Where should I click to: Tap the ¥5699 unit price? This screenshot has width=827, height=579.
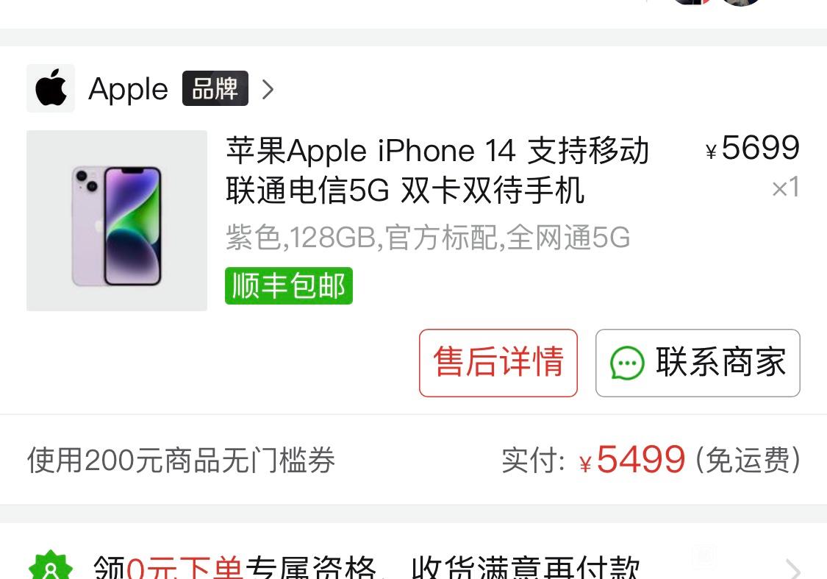tap(753, 147)
